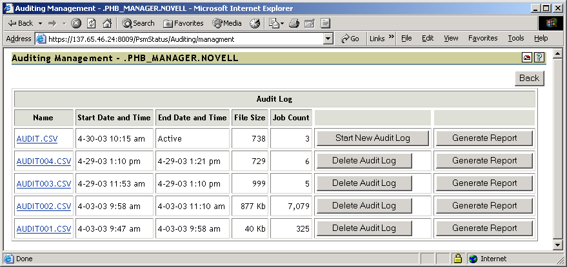Expand the Links toolbar chevron
The height and width of the screenshot is (267, 567).
pyautogui.click(x=391, y=38)
